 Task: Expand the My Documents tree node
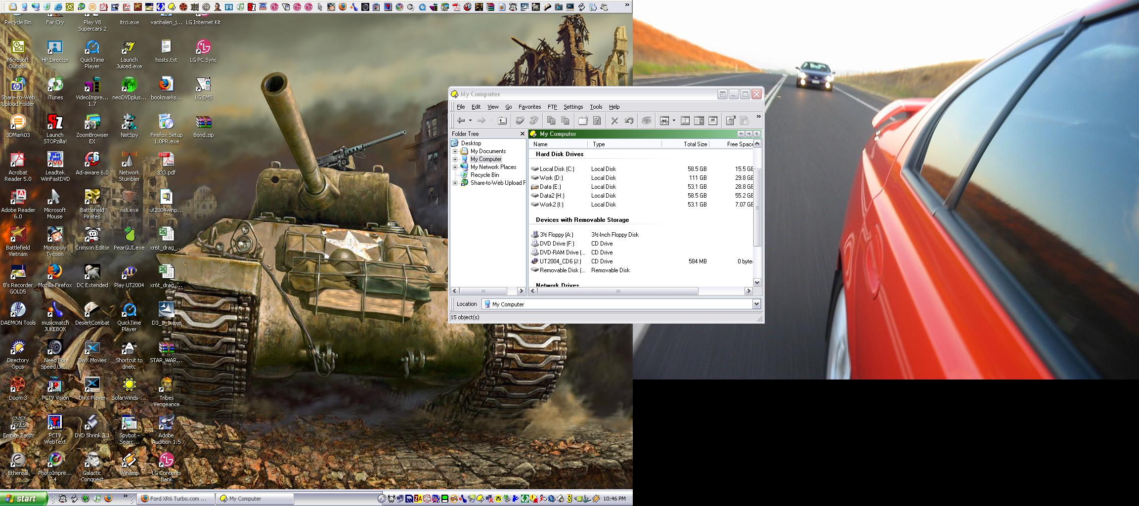[455, 151]
